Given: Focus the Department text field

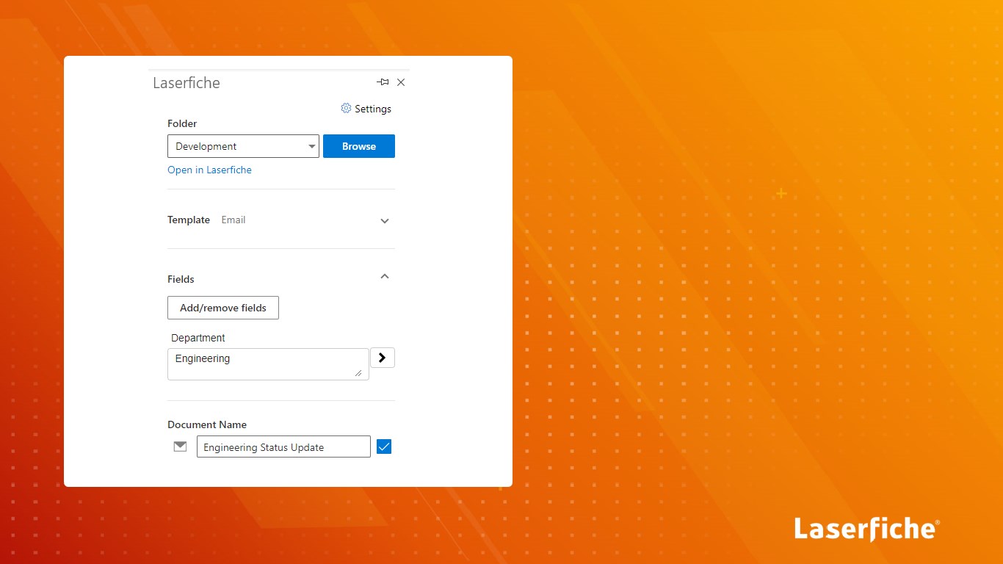Looking at the screenshot, I should [268, 364].
